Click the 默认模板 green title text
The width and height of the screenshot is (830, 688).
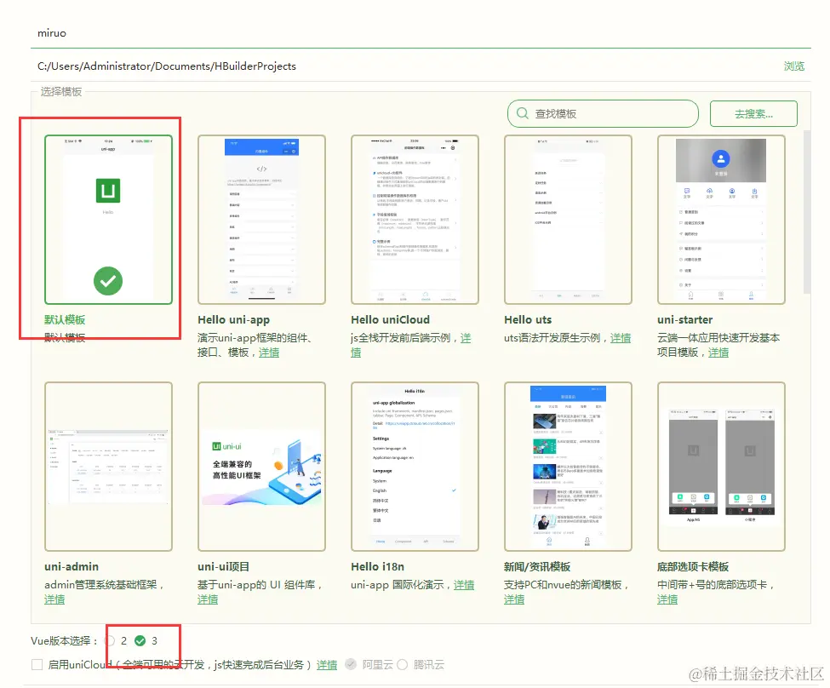pyautogui.click(x=65, y=319)
